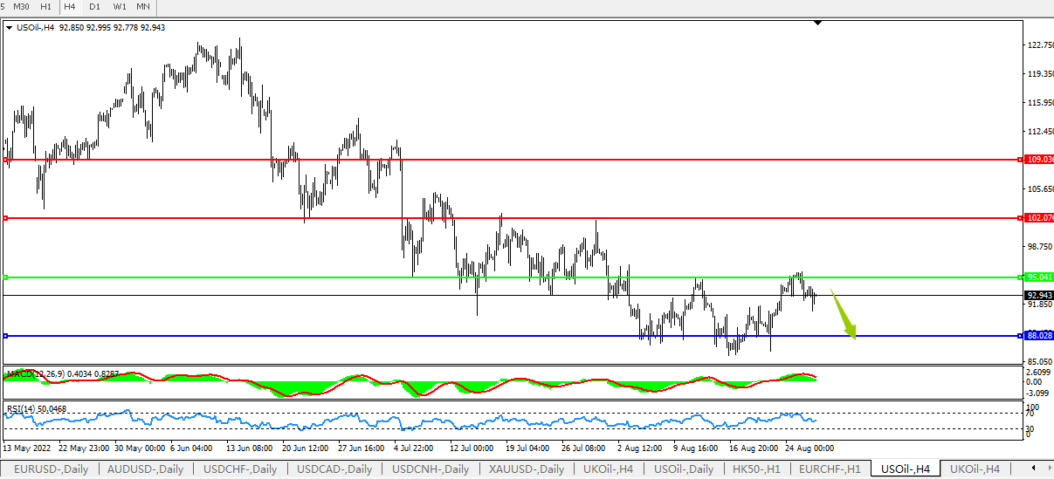The height and width of the screenshot is (479, 1054).
Task: Toggle the active H4 timeframe button
Action: coord(70,7)
